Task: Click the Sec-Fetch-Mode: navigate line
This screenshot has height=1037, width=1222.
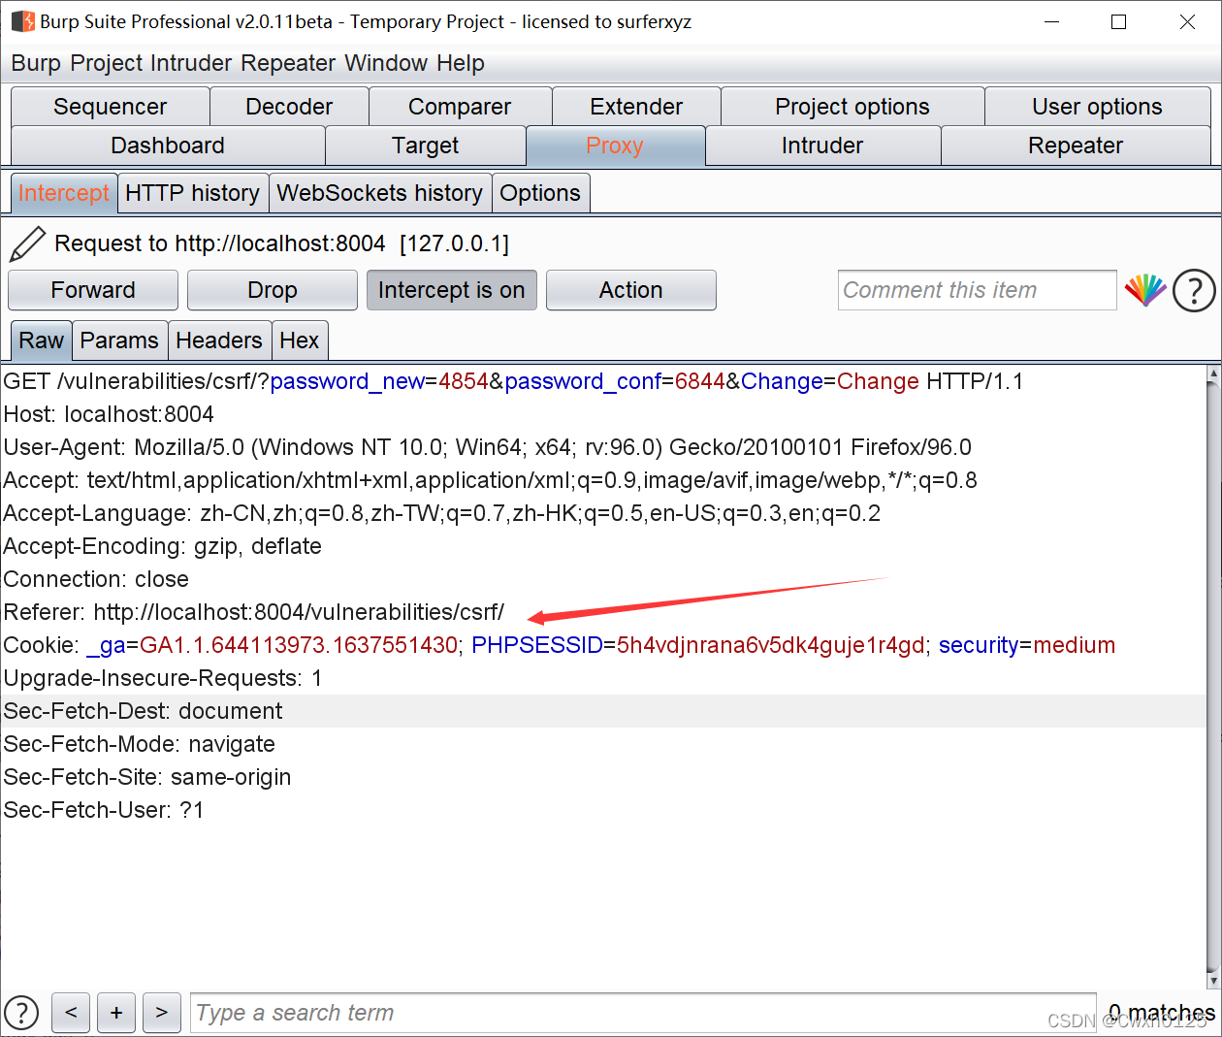Action: tap(139, 744)
